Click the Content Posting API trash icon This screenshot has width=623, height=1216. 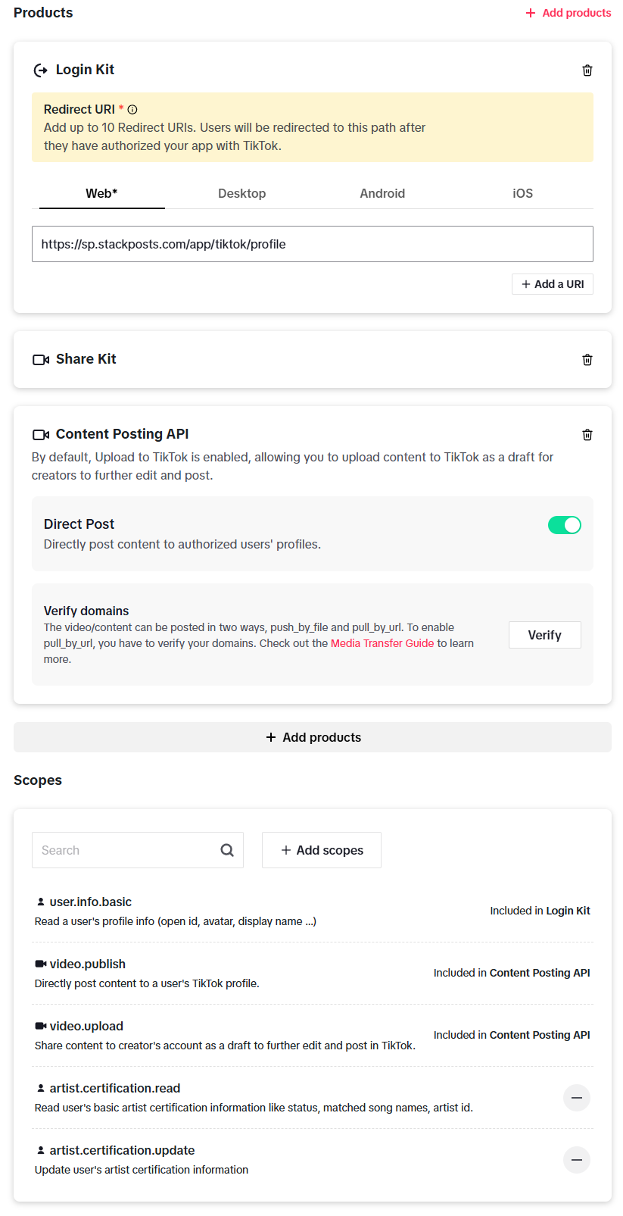click(x=587, y=435)
